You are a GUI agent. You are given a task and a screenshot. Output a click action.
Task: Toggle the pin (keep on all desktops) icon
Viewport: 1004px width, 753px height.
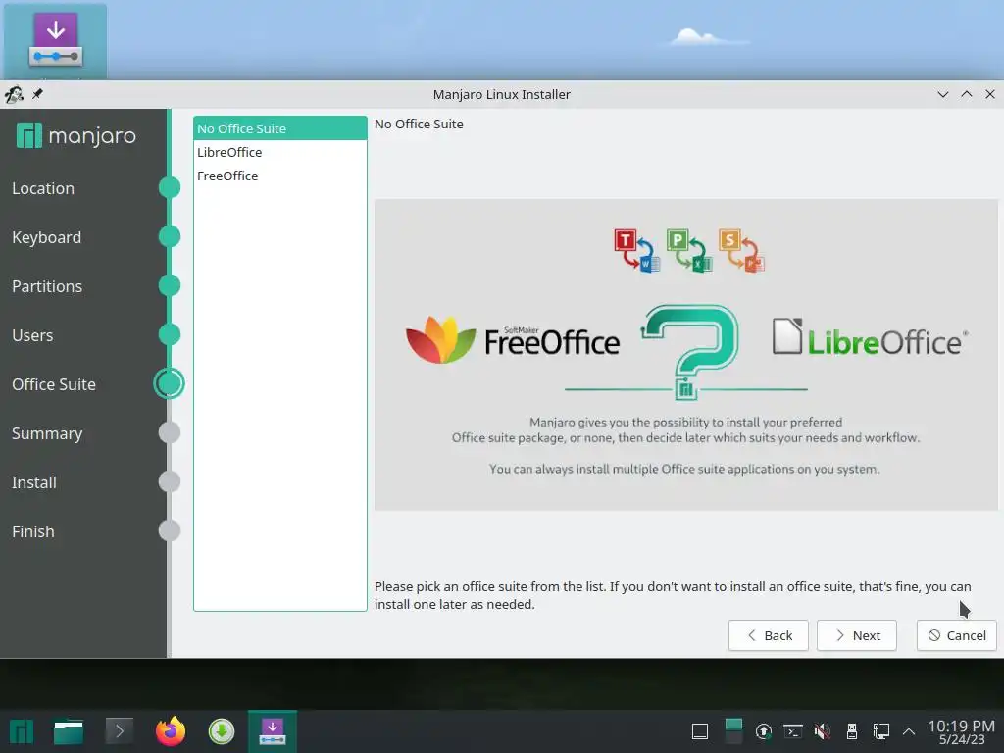coord(38,94)
